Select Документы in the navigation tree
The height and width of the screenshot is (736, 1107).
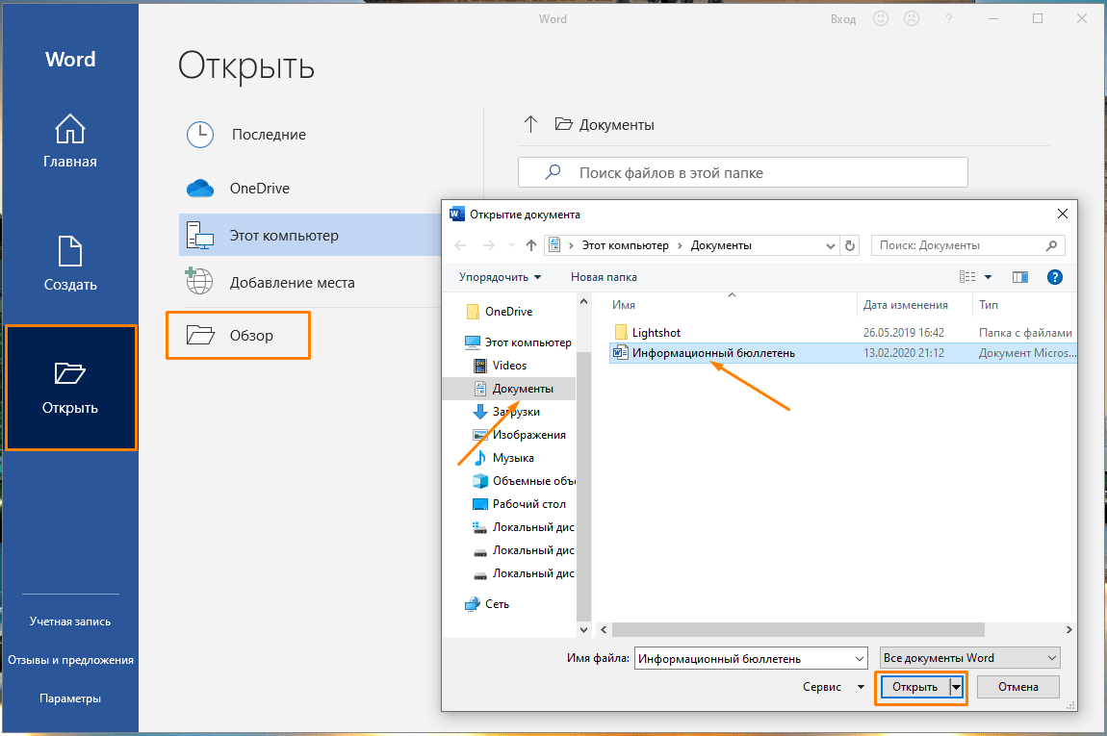[x=509, y=389]
